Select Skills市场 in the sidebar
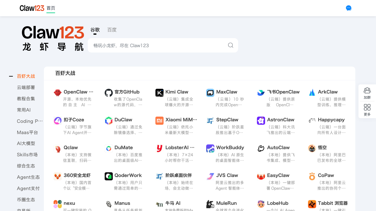Viewport: 376px width, 211px height. click(27, 155)
